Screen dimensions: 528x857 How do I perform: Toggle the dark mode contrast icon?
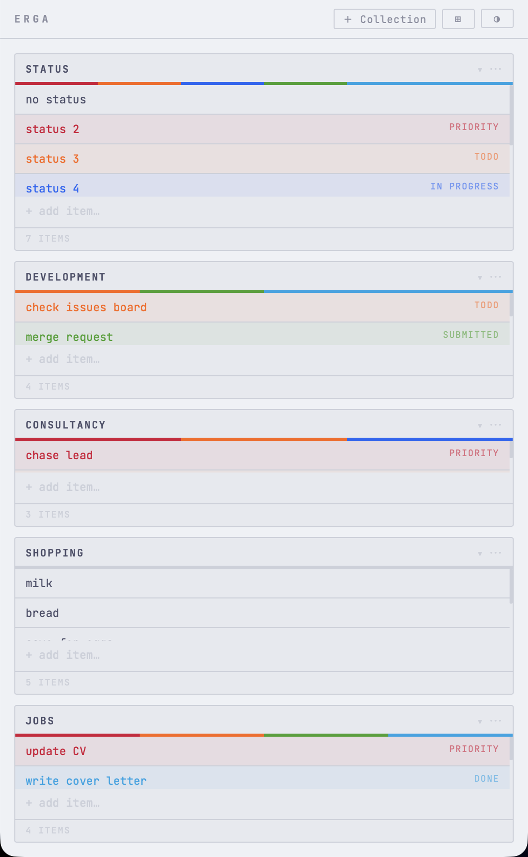[x=497, y=19]
